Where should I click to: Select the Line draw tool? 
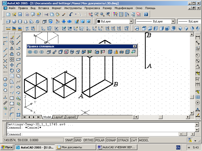click(18, 37)
